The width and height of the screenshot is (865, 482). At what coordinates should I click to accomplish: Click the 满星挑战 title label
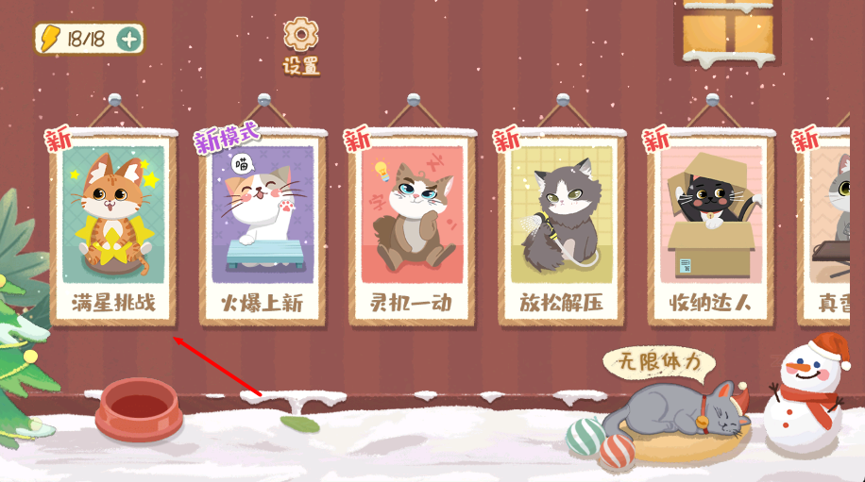113,303
